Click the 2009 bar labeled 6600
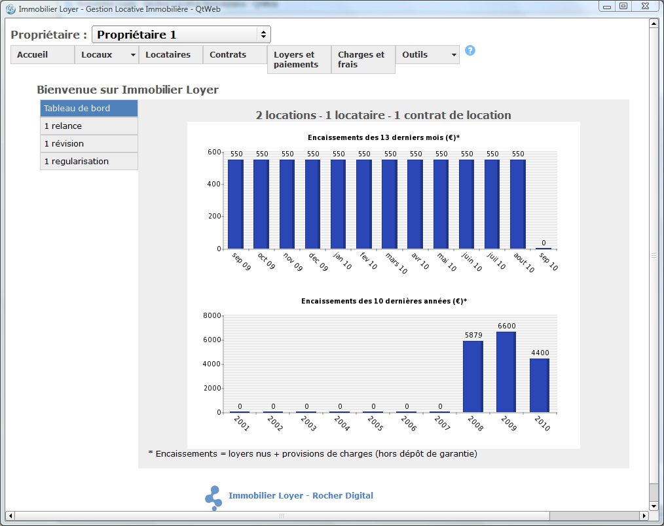This screenshot has width=664, height=526. click(x=506, y=372)
